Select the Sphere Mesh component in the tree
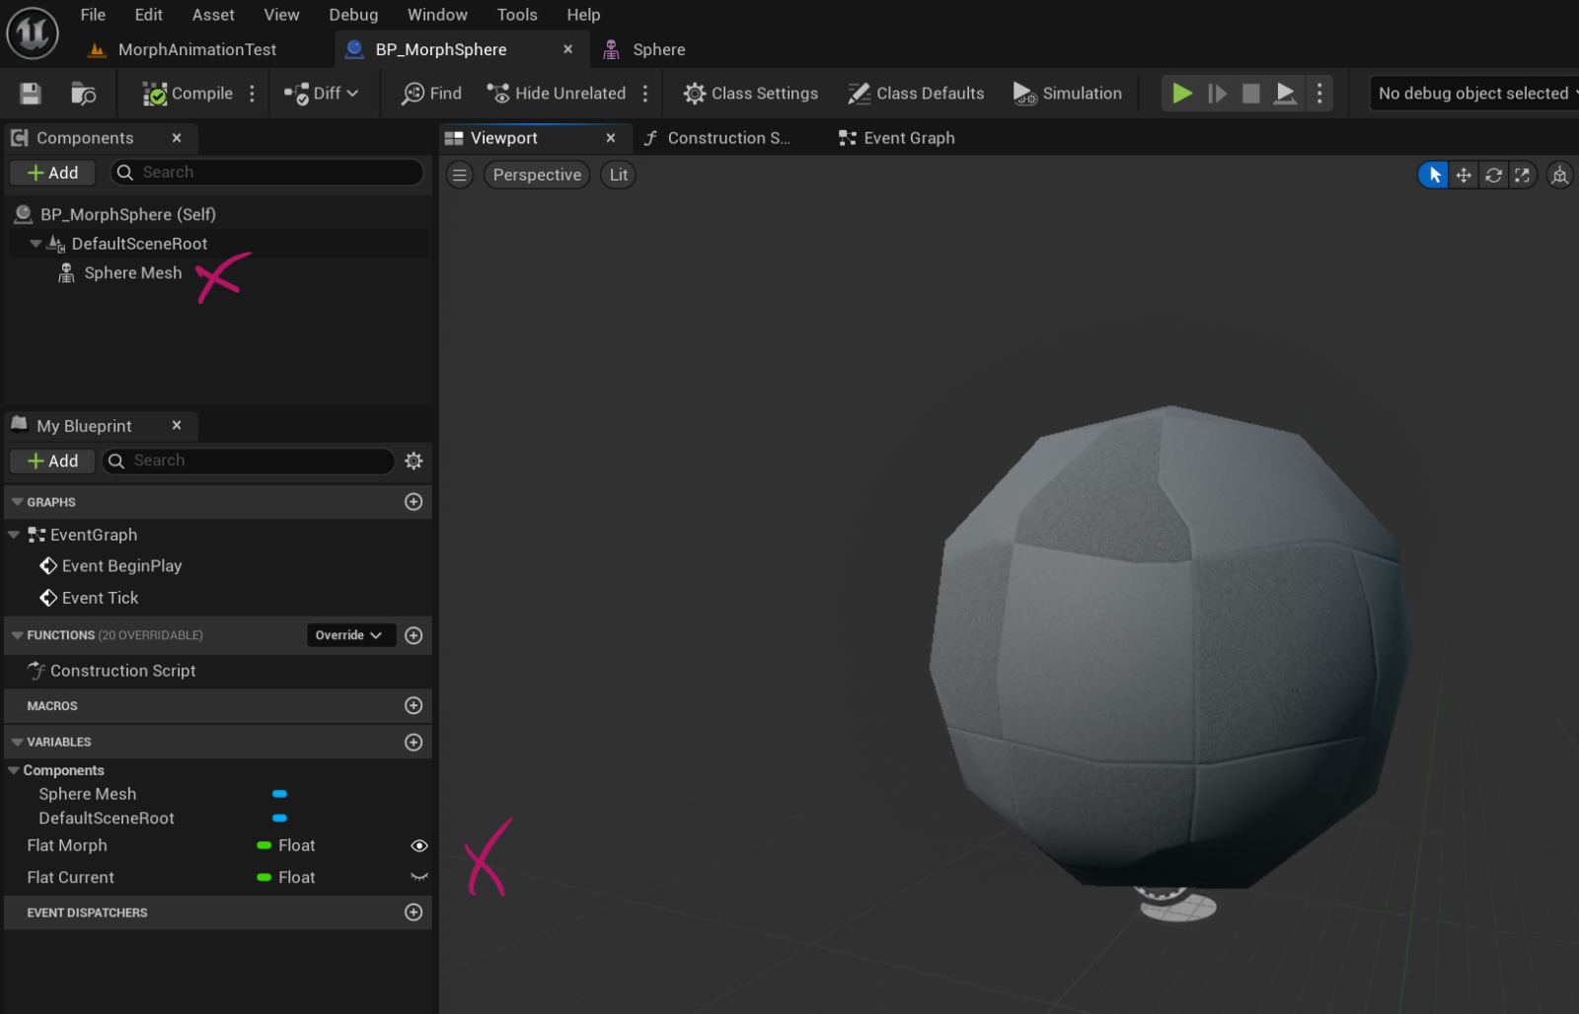The image size is (1579, 1014). pos(132,272)
